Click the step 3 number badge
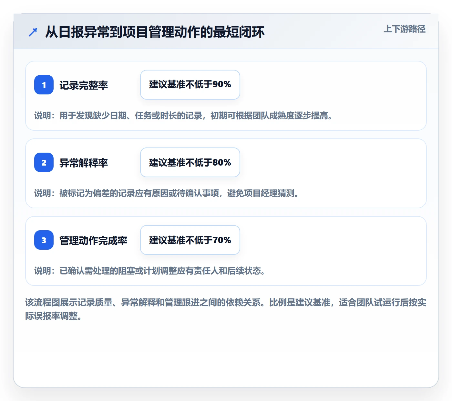 coord(44,240)
